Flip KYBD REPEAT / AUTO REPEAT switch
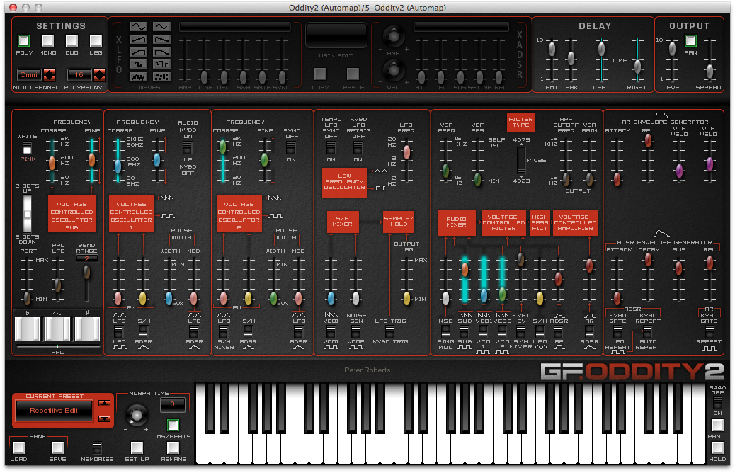The image size is (735, 473). pos(647,332)
